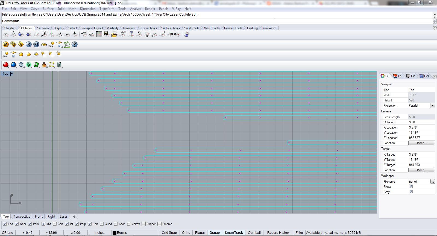The height and width of the screenshot is (236, 437).
Task: Open the toolbar options gear icon
Action: 435,28
